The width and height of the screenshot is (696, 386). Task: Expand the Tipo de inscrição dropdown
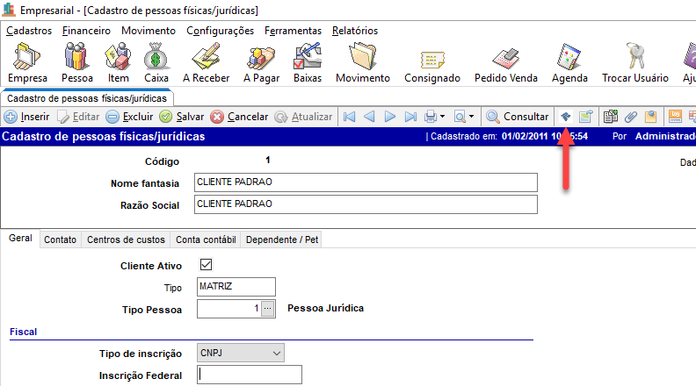click(277, 354)
